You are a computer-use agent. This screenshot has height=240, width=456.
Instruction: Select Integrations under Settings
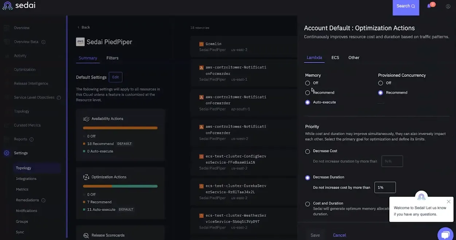(x=26, y=179)
